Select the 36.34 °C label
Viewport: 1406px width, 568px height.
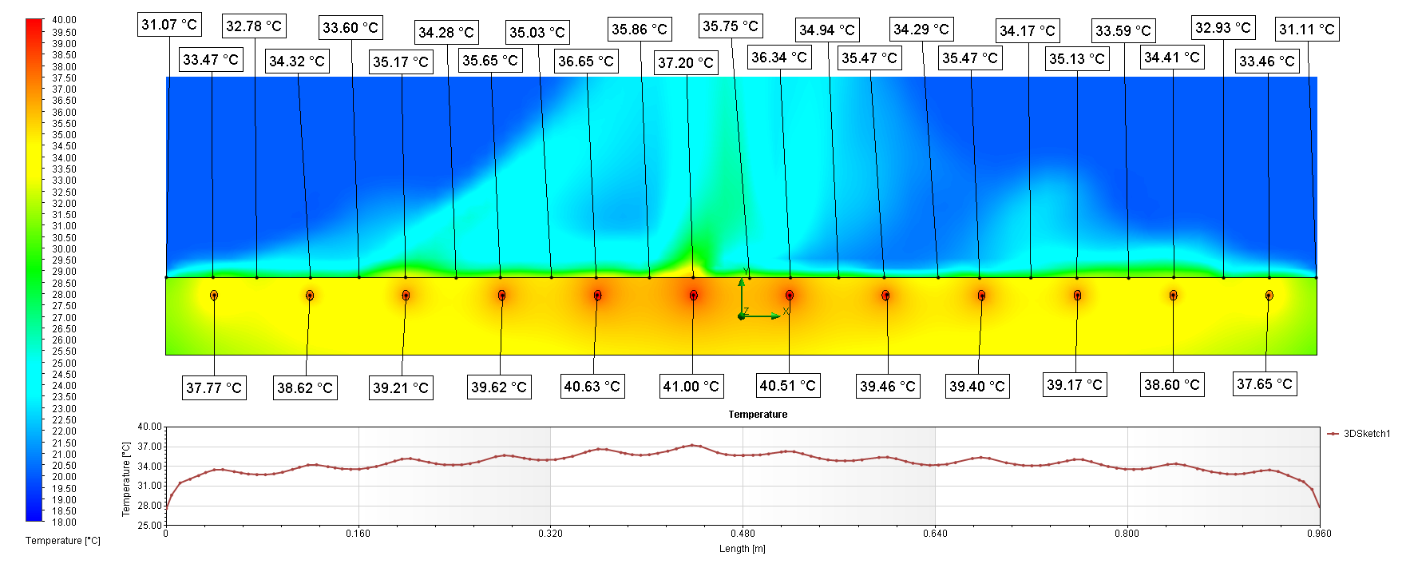(x=779, y=58)
